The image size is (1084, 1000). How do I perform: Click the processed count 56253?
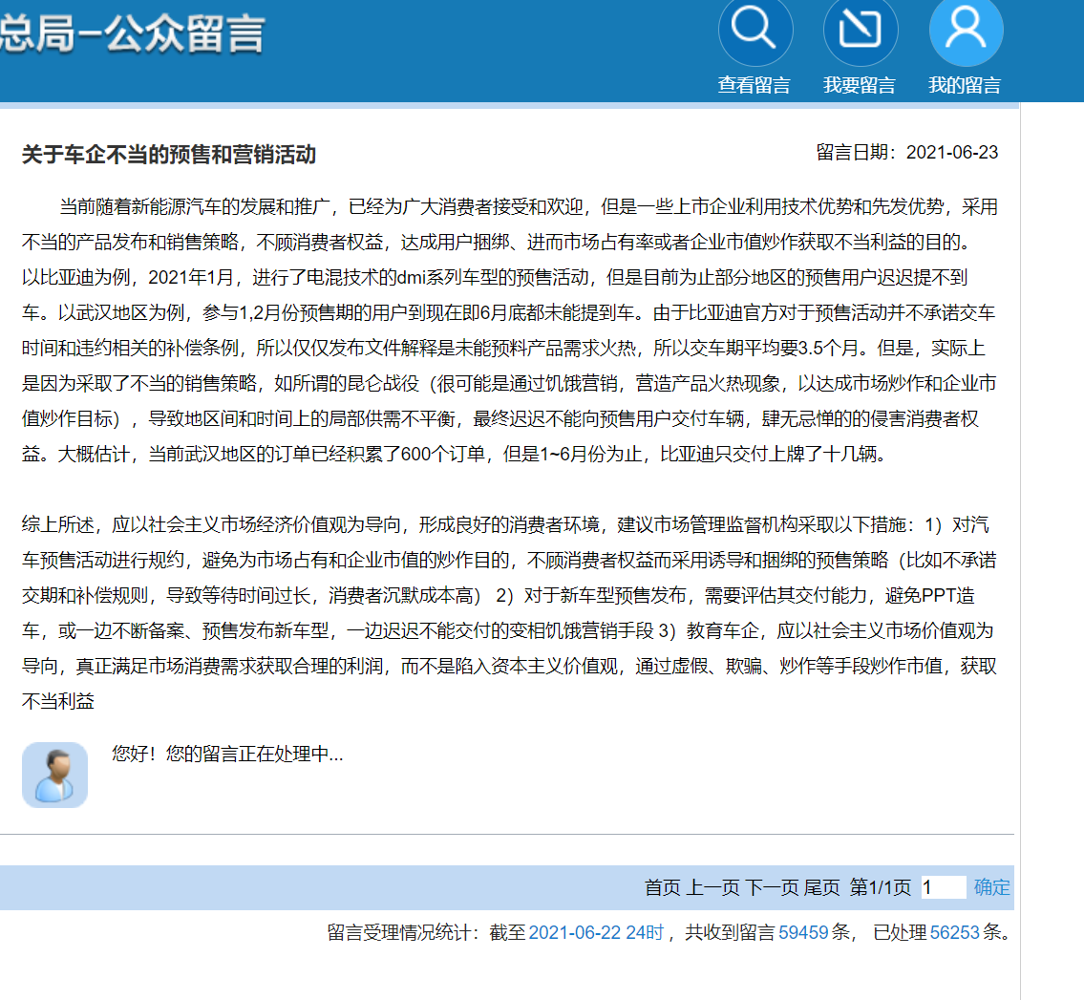pos(954,932)
